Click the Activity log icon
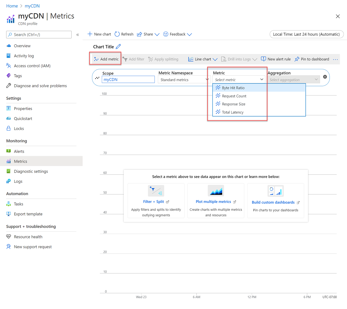 pyautogui.click(x=9, y=56)
